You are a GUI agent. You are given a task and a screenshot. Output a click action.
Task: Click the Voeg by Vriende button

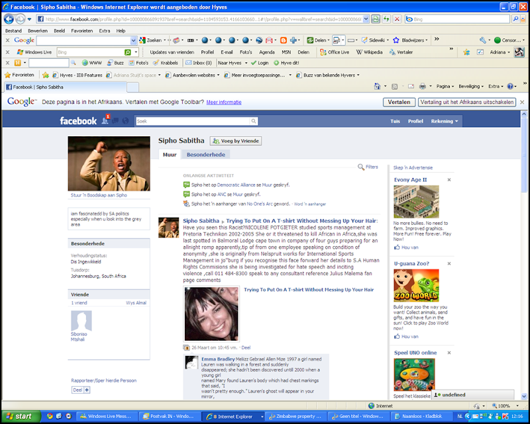(x=236, y=141)
